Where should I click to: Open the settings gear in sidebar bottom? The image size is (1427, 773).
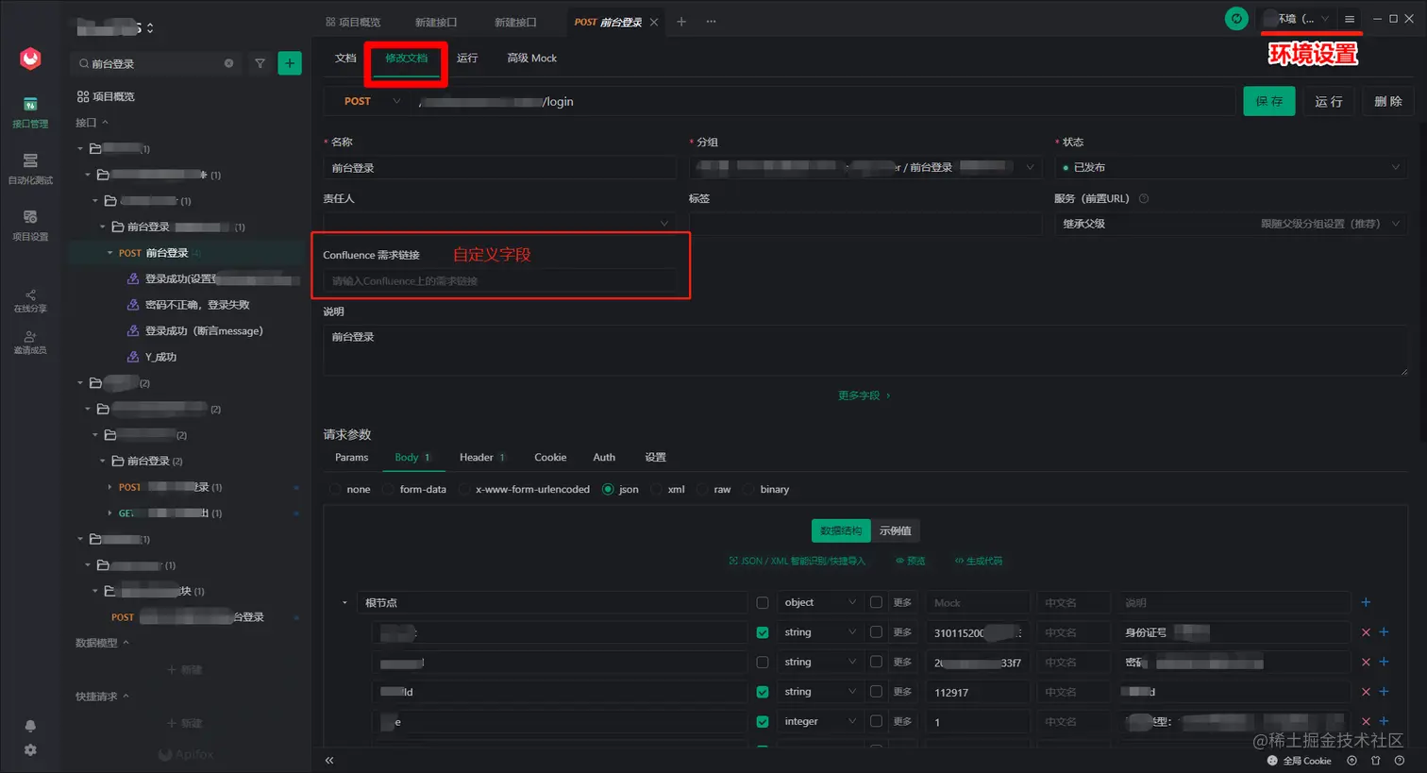30,749
